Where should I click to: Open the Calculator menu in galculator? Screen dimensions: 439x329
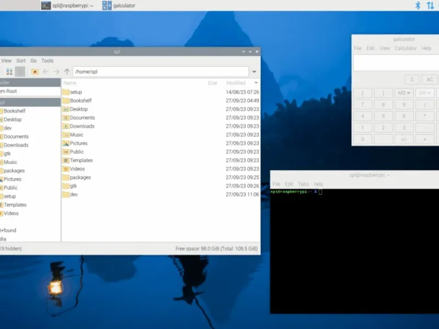click(406, 48)
